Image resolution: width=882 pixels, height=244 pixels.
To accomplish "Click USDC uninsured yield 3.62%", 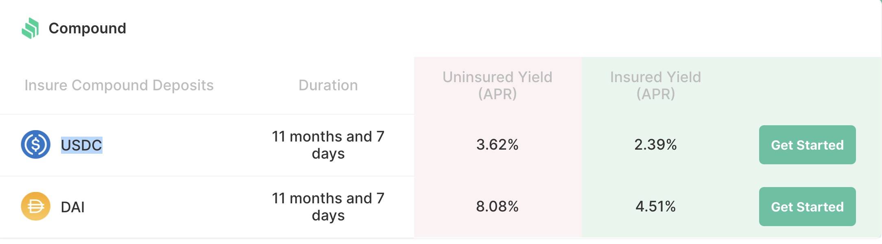I will tap(497, 144).
